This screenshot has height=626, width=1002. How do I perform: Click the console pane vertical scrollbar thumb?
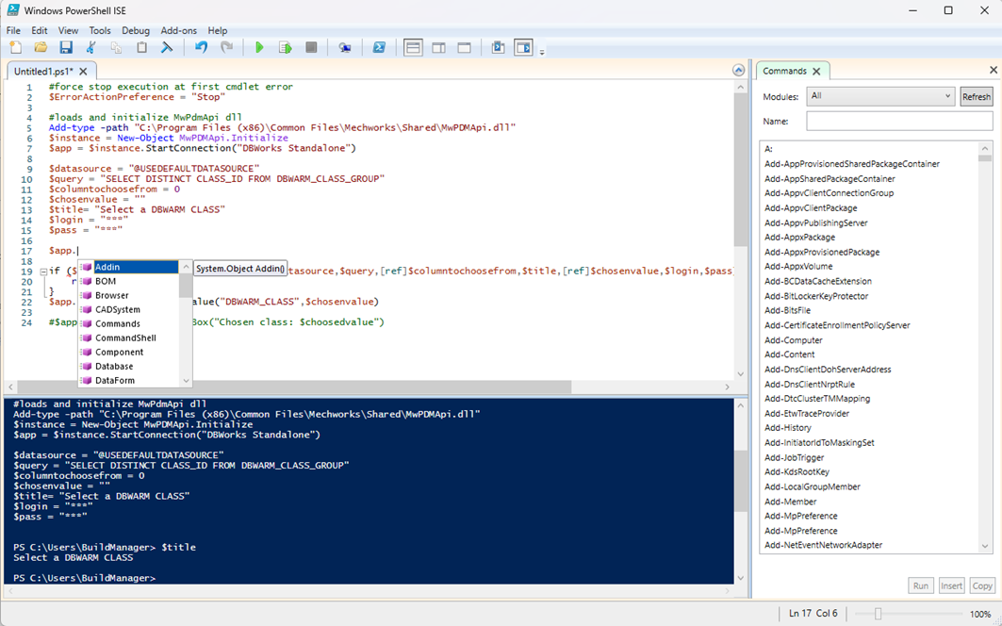click(x=741, y=480)
